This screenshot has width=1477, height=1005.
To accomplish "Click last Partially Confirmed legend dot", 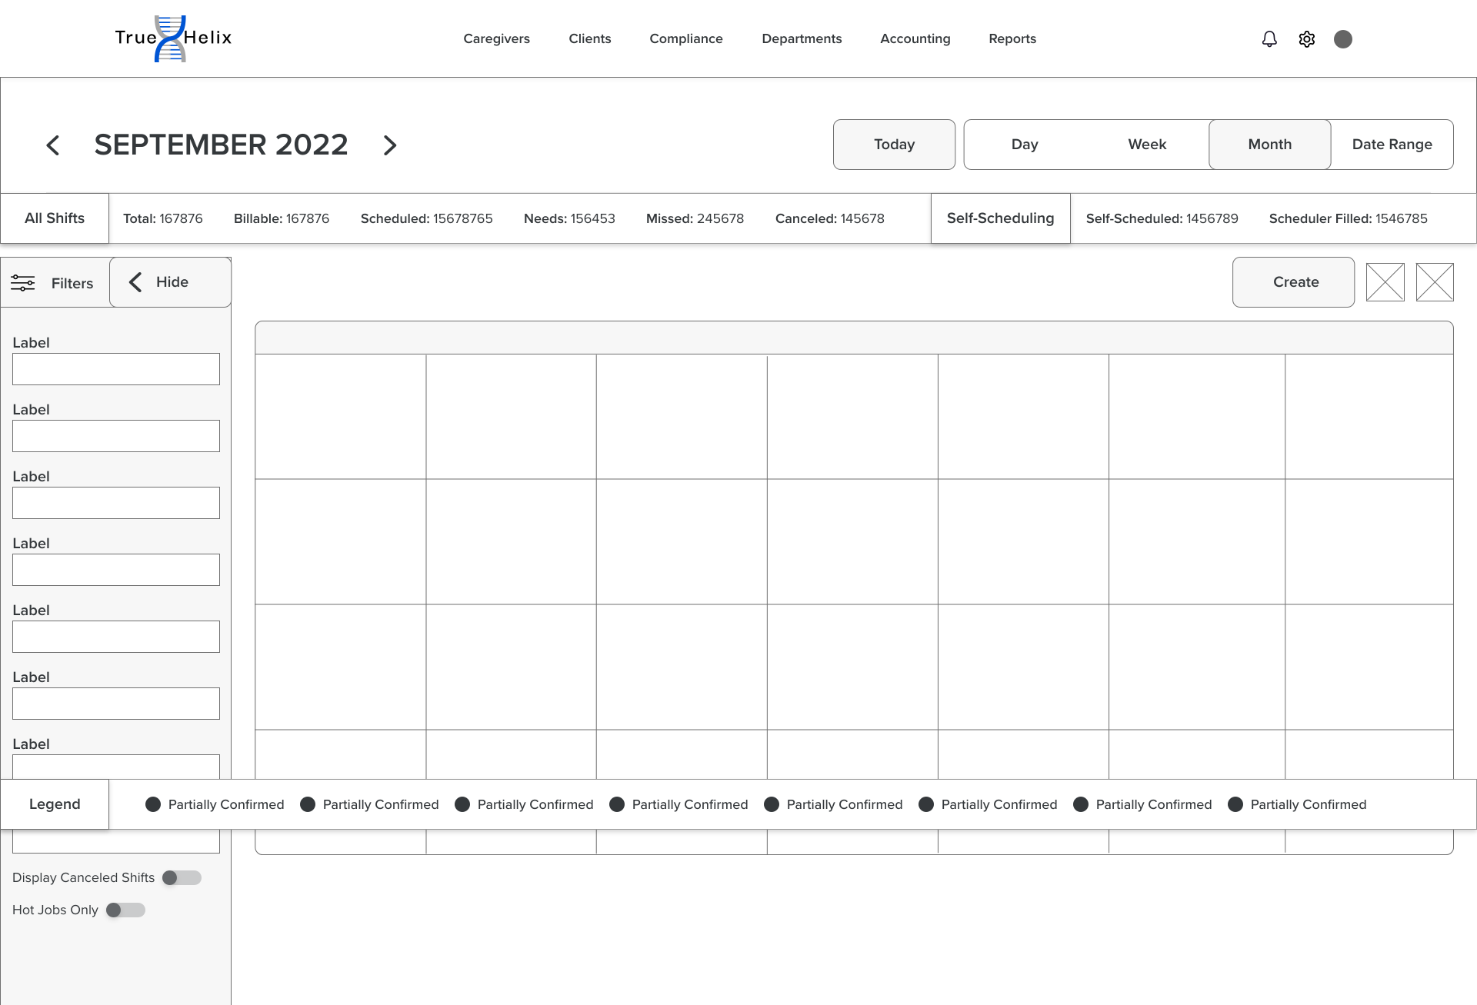I will [x=1235, y=804].
